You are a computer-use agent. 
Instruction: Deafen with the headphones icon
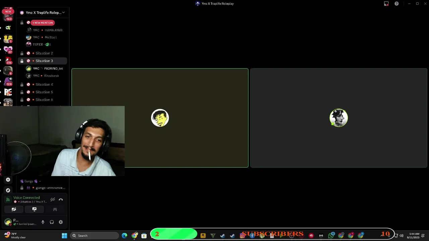(x=52, y=222)
